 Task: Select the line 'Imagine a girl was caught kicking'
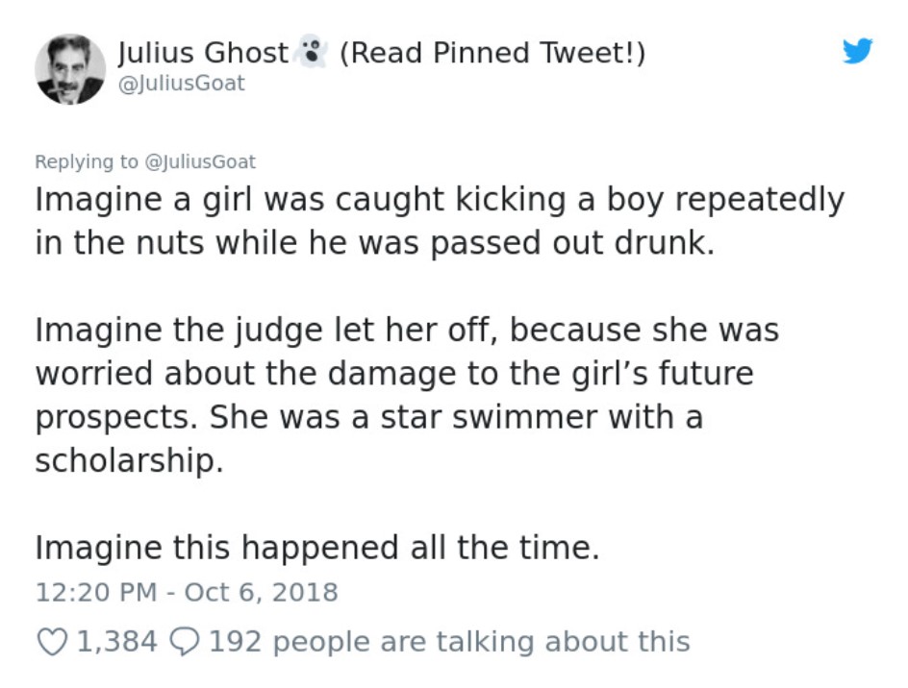[x=440, y=200]
